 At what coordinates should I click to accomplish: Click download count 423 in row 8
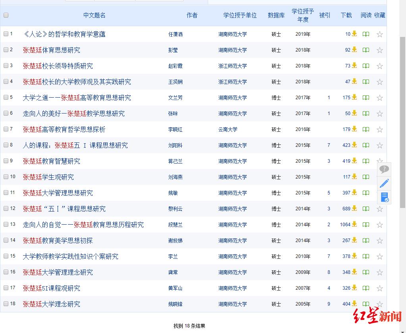tap(346, 145)
